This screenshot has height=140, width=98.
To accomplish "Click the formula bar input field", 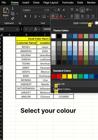I will click(x=46, y=29).
